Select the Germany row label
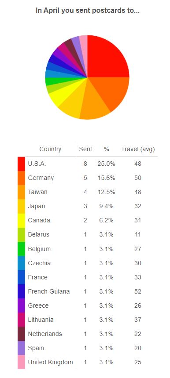This screenshot has width=170, height=378. [x=41, y=178]
